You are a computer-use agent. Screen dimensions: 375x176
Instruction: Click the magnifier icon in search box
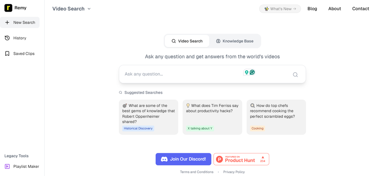coord(295,75)
